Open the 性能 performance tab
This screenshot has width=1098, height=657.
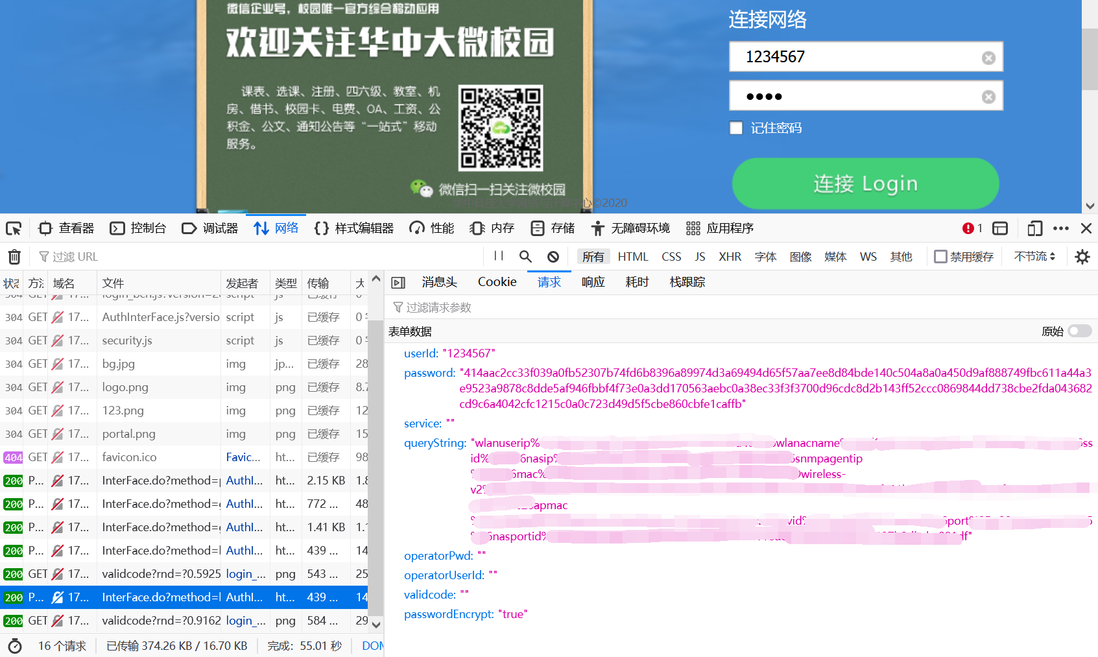point(432,228)
